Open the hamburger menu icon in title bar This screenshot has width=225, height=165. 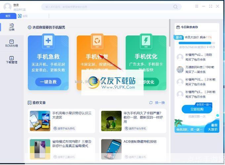click(197, 6)
